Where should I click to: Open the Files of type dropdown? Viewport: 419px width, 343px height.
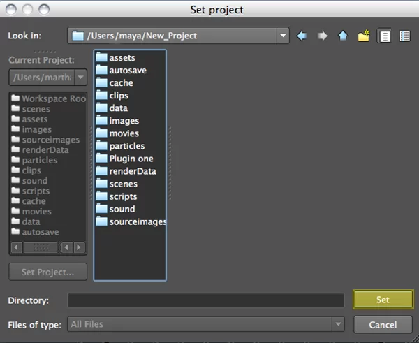tap(338, 324)
